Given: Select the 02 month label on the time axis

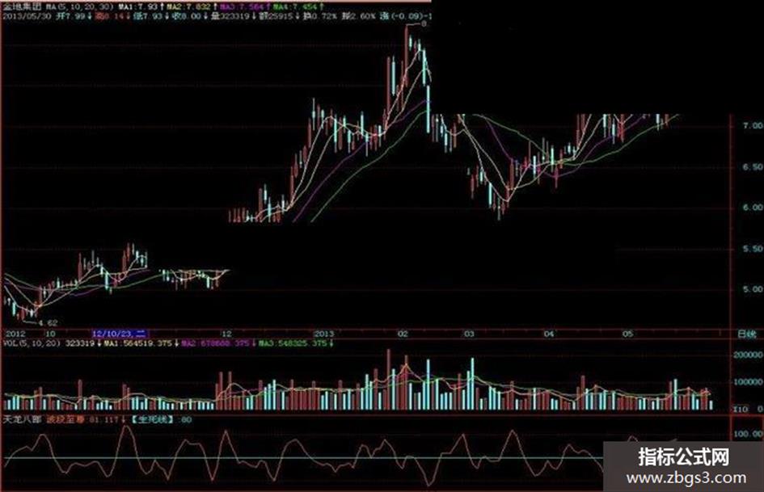Looking at the screenshot, I should point(403,334).
